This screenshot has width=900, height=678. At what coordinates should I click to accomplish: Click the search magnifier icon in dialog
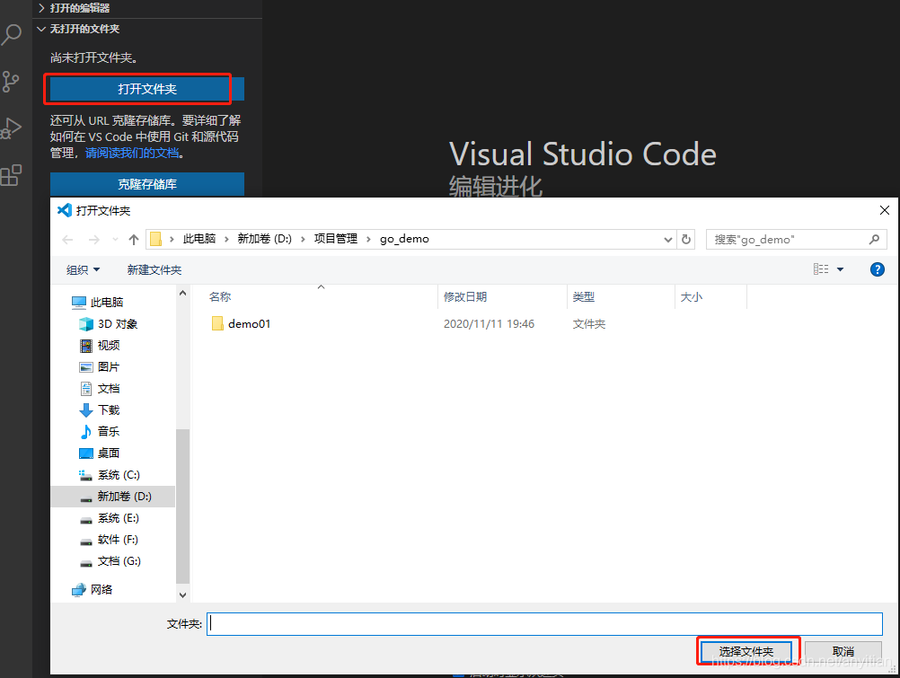coord(874,240)
